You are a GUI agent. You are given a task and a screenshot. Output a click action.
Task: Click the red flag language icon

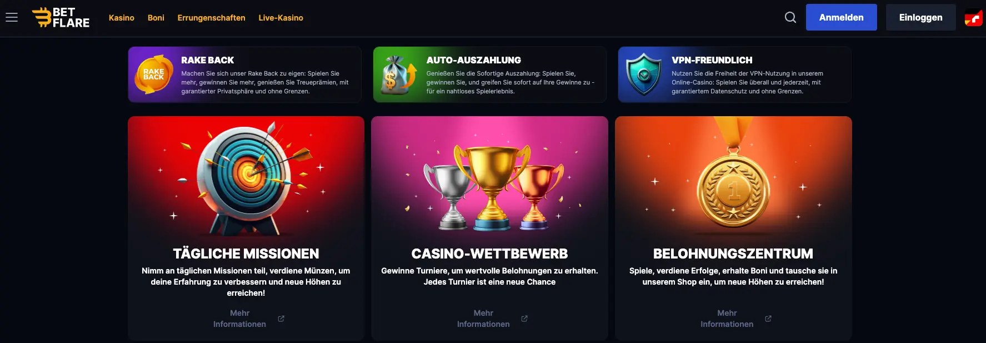click(x=973, y=18)
